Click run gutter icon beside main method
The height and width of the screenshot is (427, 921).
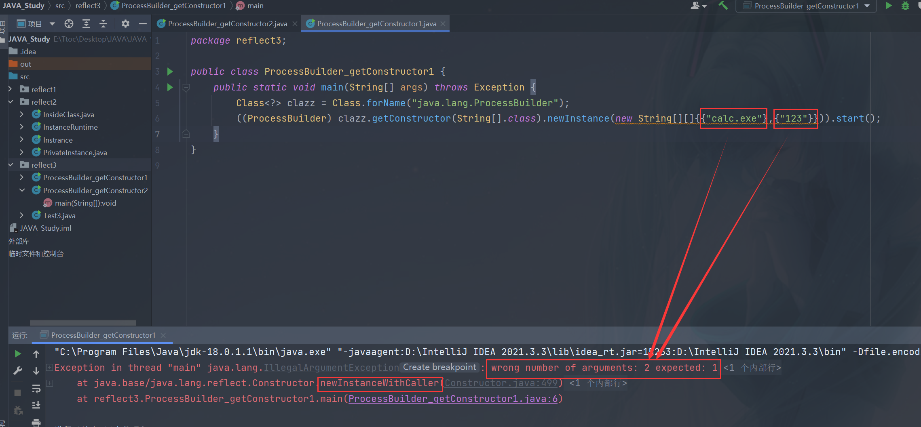coord(170,87)
